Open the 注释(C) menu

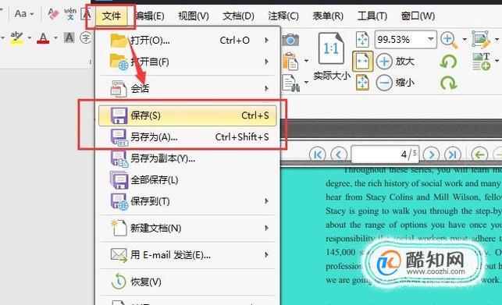coord(283,16)
